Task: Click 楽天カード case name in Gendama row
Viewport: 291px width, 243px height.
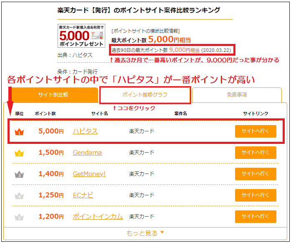Action: (x=142, y=153)
